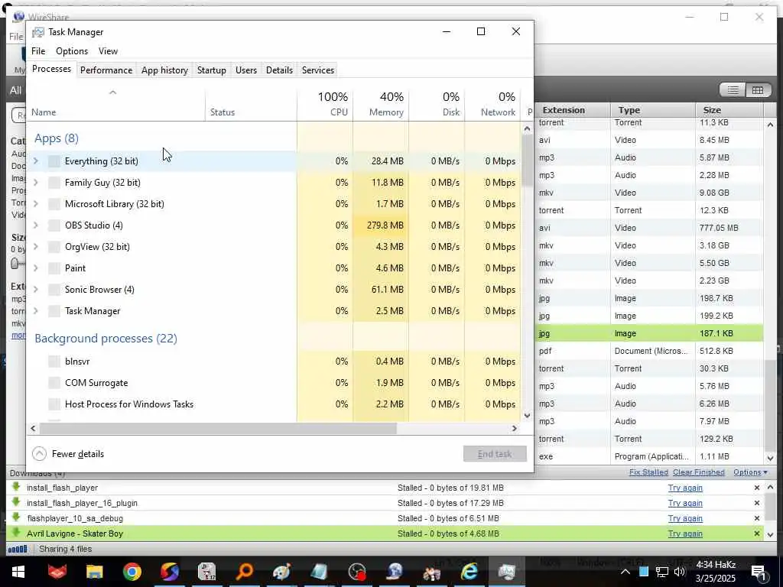Open the blue notebook app on the taskbar
The image size is (783, 587).
tap(319, 572)
